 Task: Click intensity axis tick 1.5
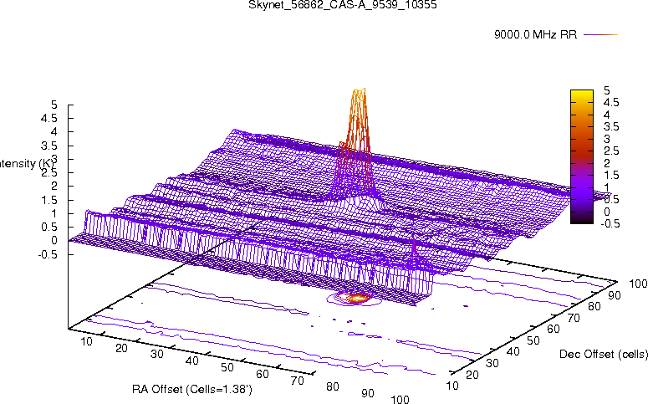[48, 200]
